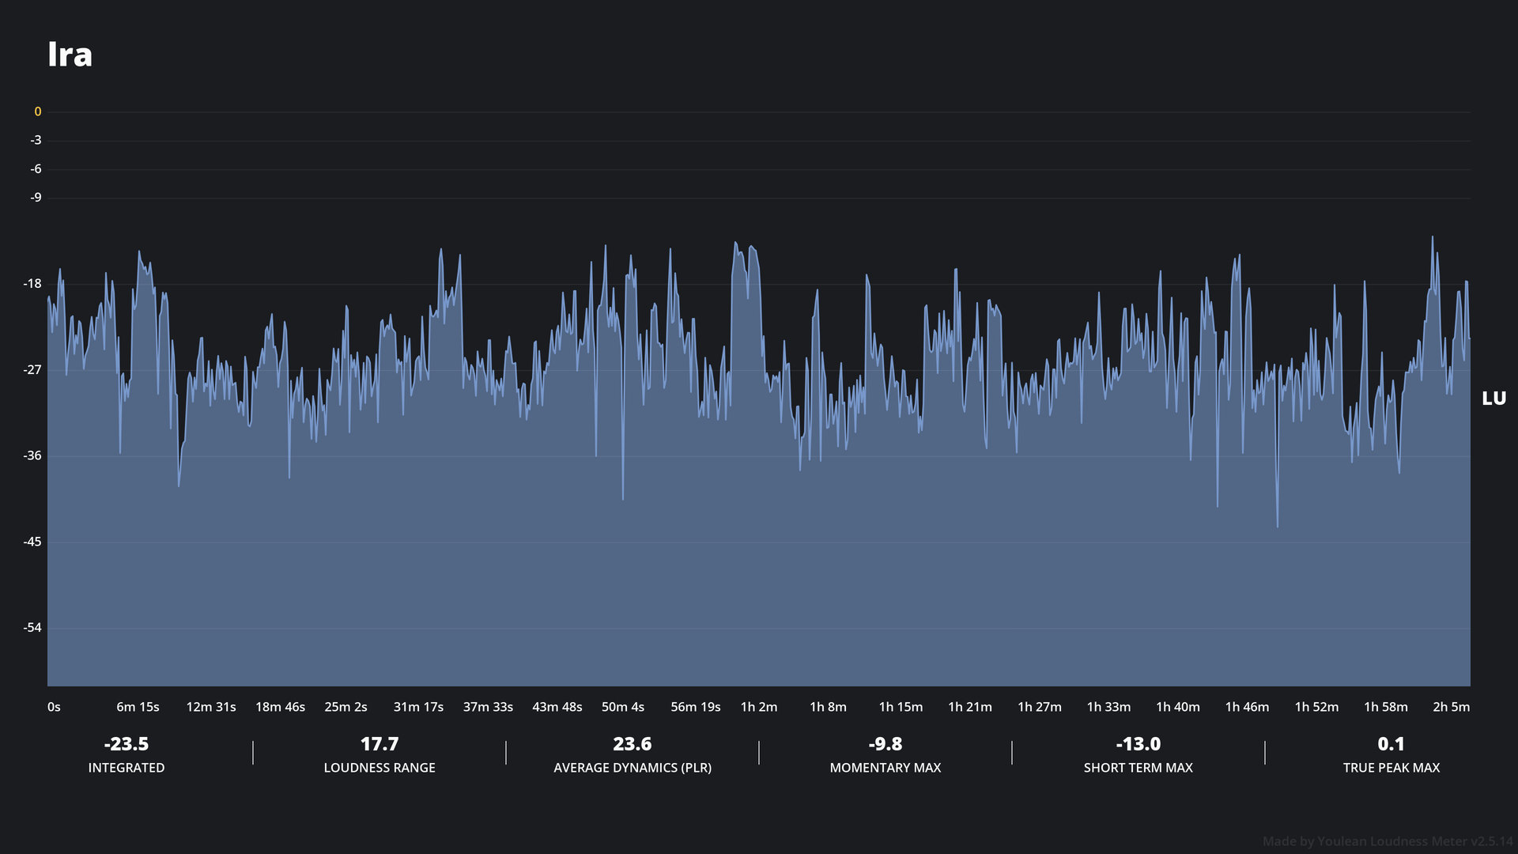Click the 0.1 true peak max value
1518x854 pixels.
pos(1391,744)
